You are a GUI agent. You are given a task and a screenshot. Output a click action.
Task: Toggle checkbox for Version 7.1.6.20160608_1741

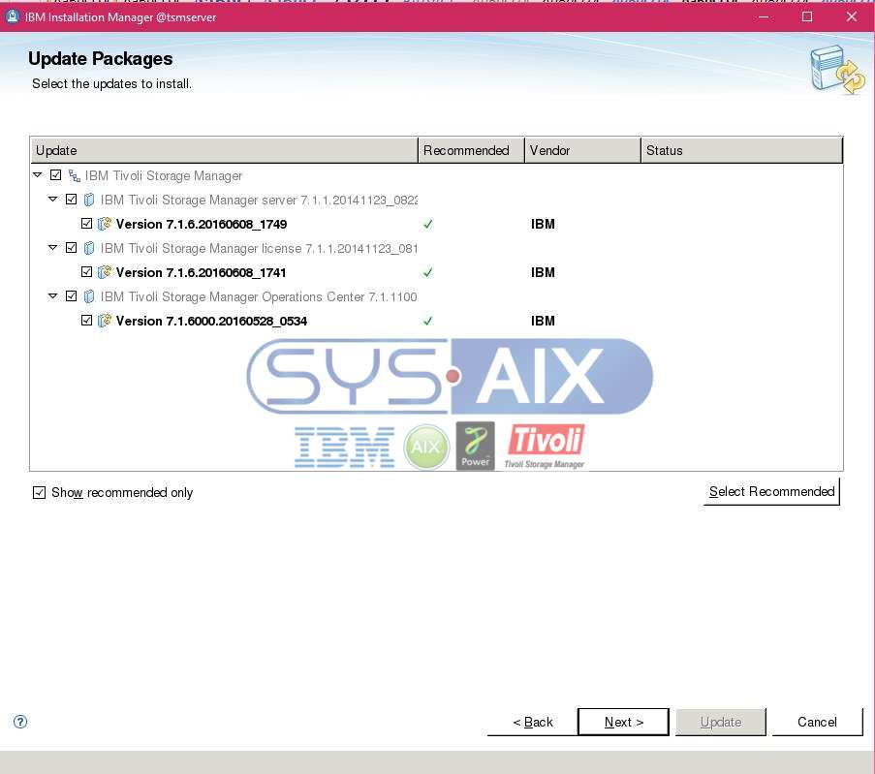click(86, 272)
